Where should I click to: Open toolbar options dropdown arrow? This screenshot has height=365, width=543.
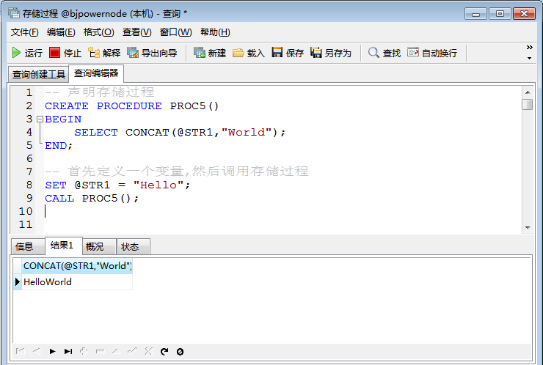point(530,58)
